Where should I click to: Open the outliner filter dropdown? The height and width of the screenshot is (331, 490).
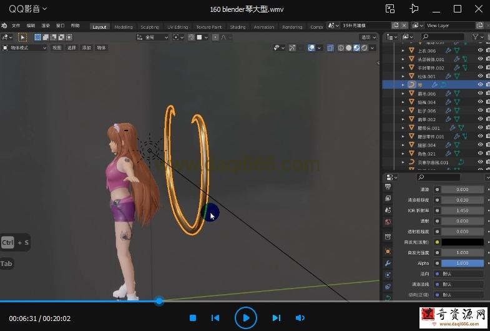[x=478, y=37]
